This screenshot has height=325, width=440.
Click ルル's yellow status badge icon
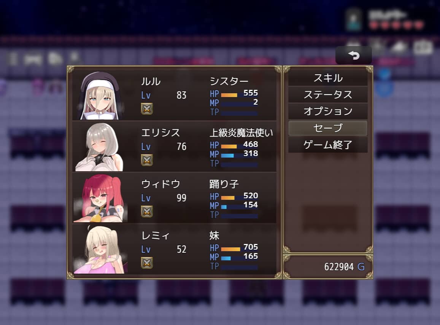[147, 109]
